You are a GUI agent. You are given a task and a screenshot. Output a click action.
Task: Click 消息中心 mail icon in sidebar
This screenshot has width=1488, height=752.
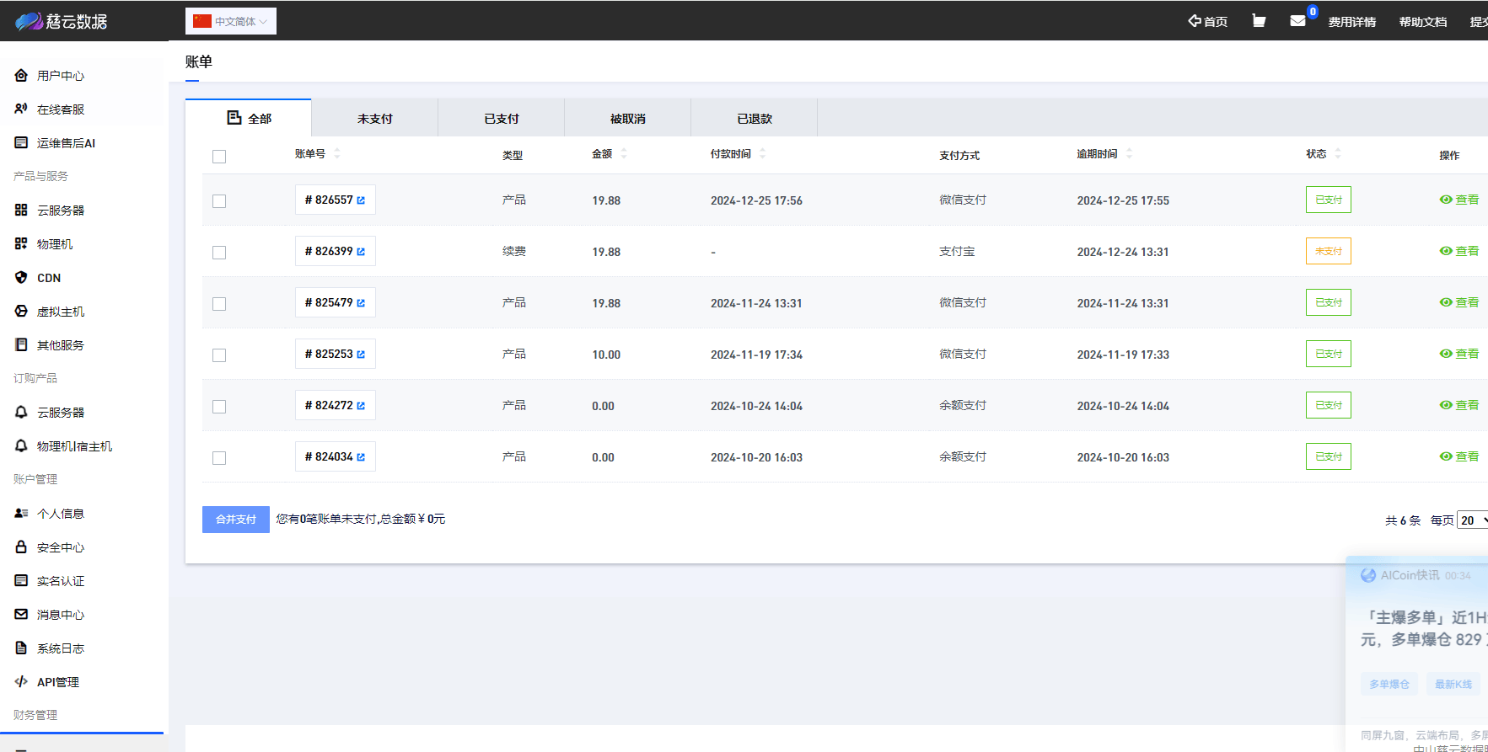(21, 615)
